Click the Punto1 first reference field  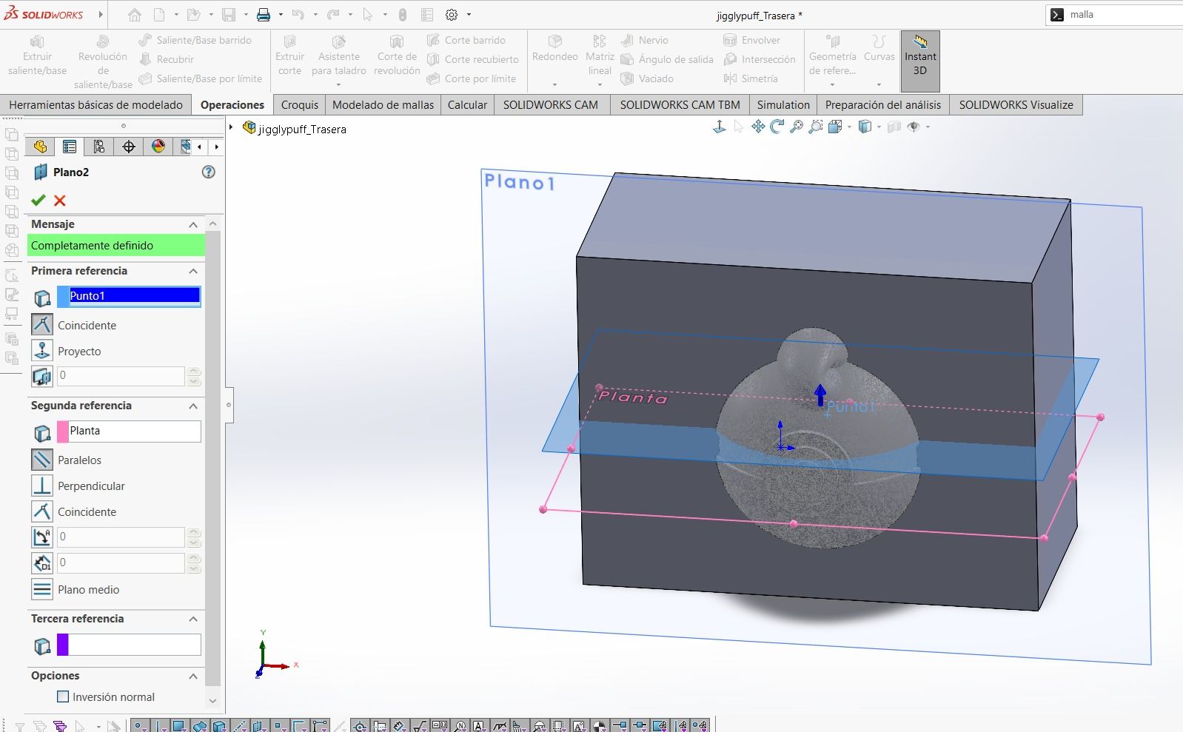pos(135,295)
